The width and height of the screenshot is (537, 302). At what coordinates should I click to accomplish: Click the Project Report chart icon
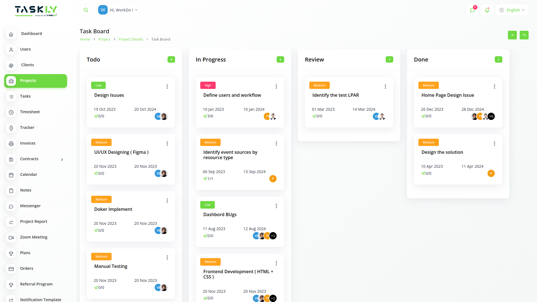11,222
